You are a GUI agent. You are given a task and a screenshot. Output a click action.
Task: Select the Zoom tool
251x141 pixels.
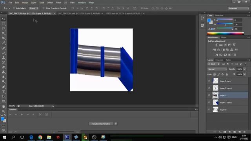4,111
